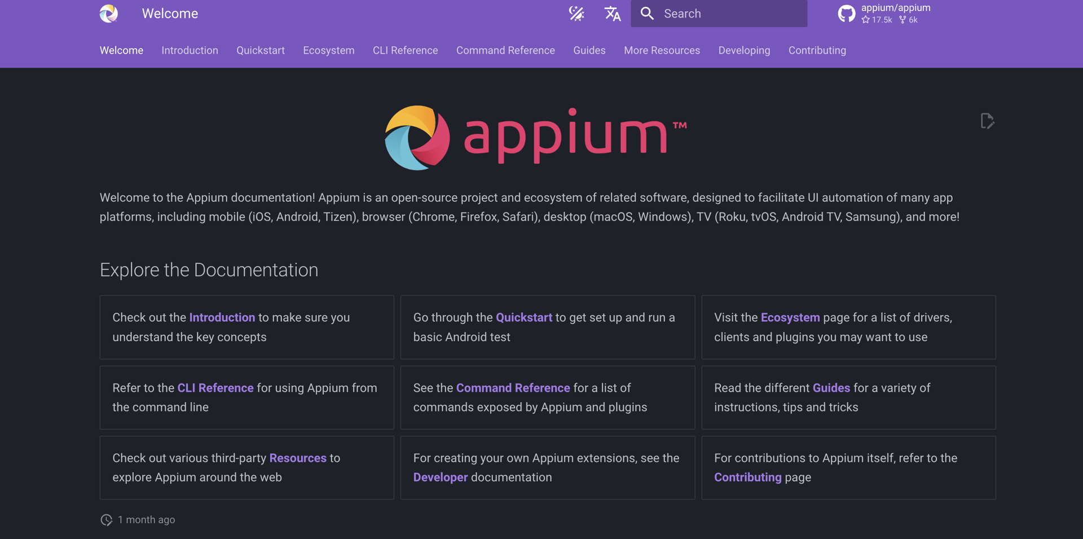Open the appium/appium GitHub repository

click(884, 14)
